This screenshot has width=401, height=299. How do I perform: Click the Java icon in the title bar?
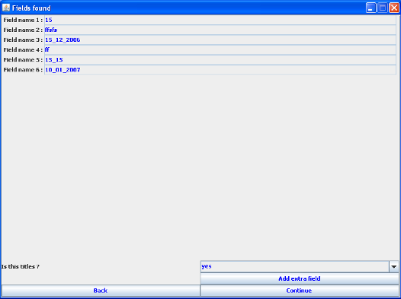pos(6,8)
